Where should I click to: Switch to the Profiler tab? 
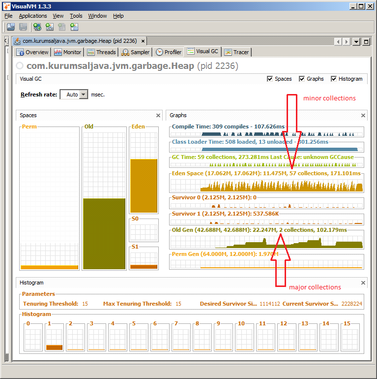point(169,52)
